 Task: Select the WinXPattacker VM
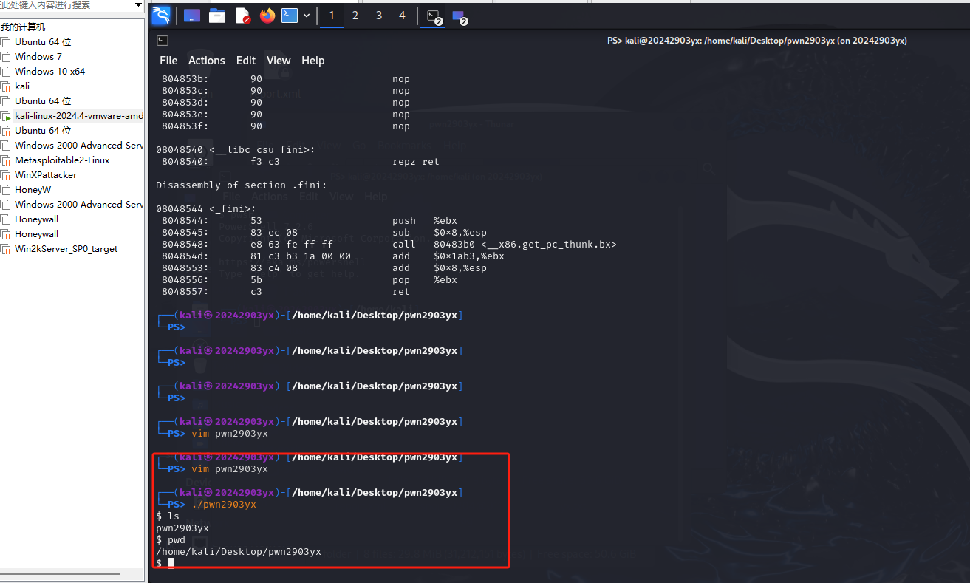point(46,175)
